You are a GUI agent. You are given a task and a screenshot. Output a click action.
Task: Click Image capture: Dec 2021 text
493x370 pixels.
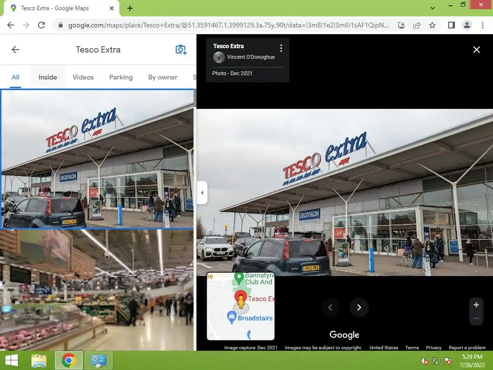pyautogui.click(x=250, y=347)
